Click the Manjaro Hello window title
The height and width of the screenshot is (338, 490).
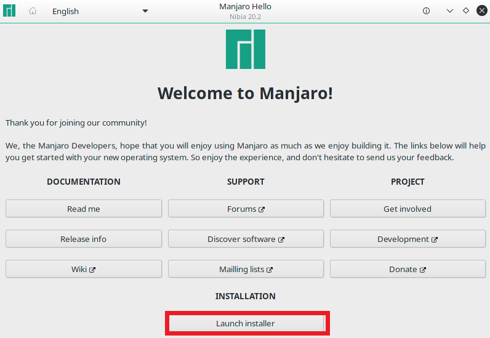[x=246, y=7]
